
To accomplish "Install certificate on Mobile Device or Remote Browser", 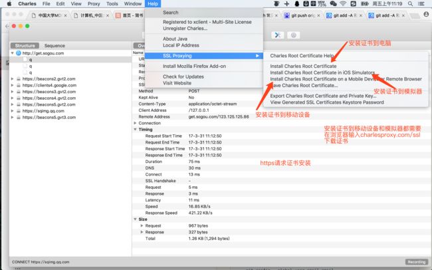I will 346,79.
